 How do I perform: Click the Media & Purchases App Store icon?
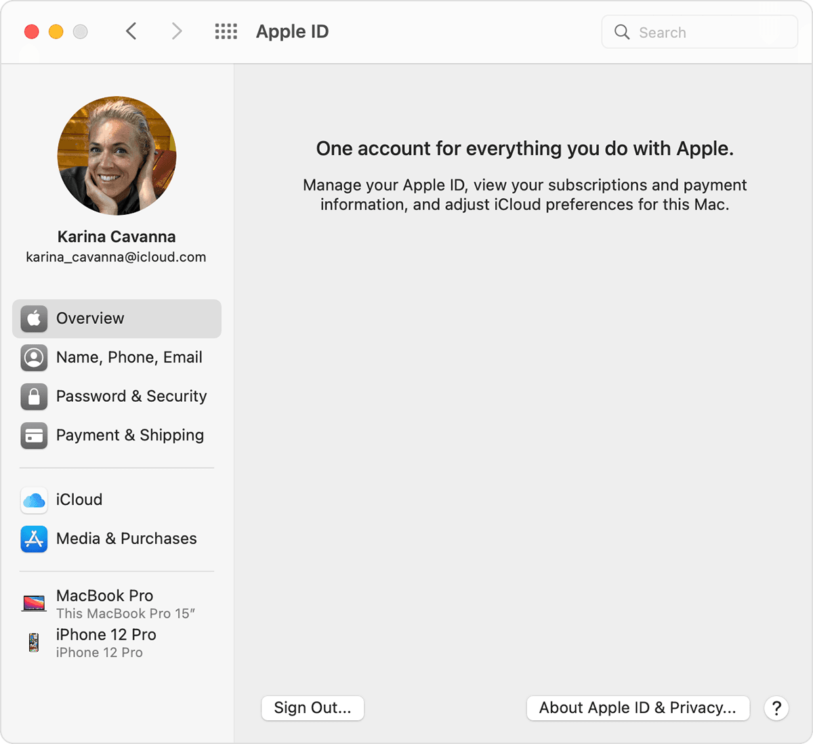34,539
